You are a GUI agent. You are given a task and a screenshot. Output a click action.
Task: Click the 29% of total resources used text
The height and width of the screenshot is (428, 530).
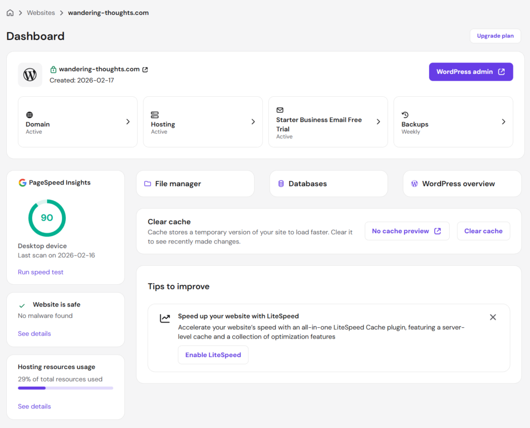coord(60,379)
